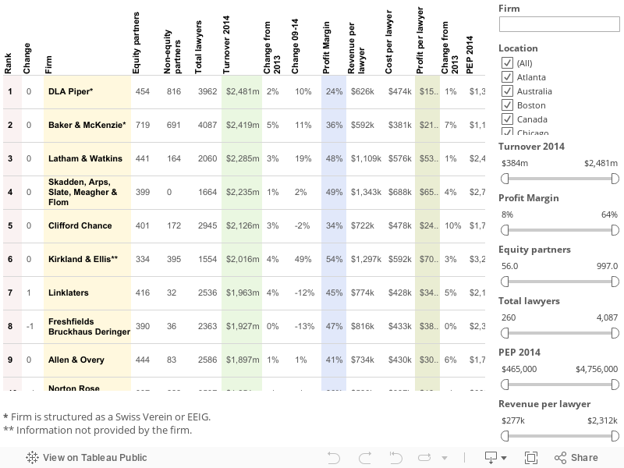624x468 pixels.
Task: Click Linklaters' -12% change 09-14 value
Action: [304, 293]
